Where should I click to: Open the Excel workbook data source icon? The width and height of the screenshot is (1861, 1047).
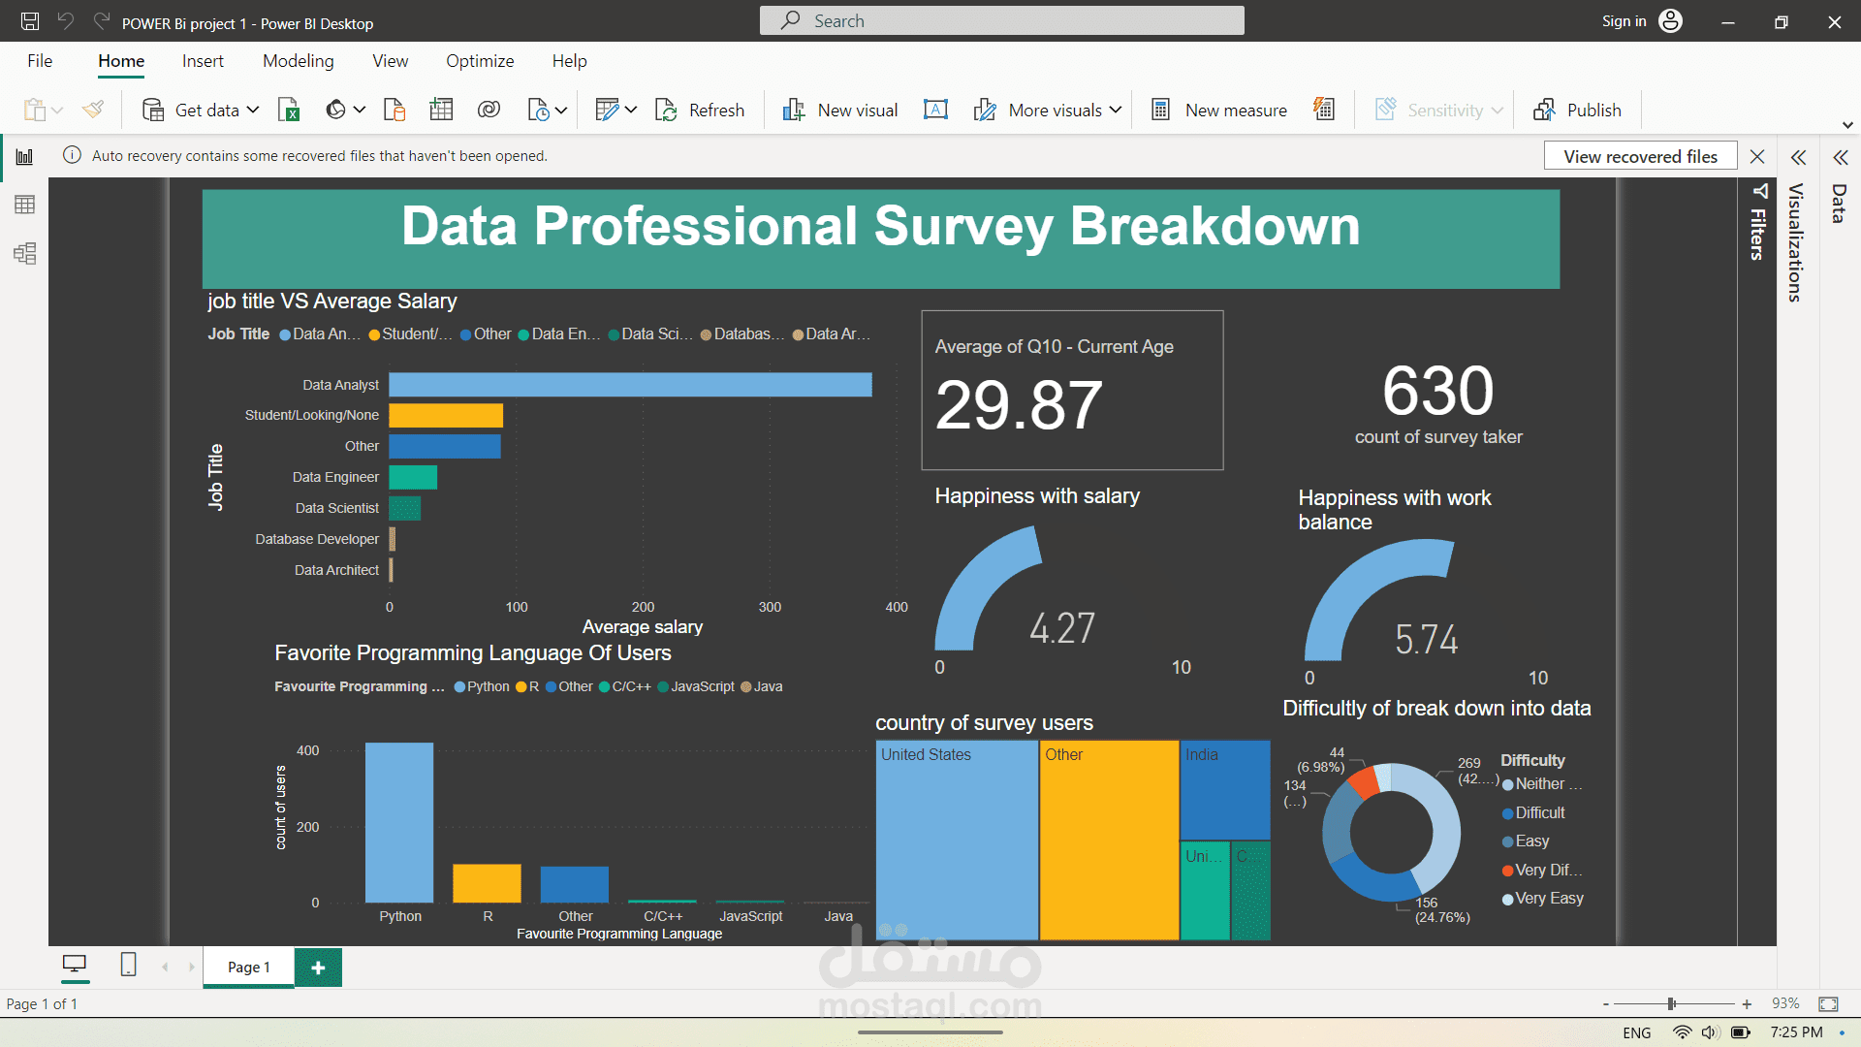point(288,111)
